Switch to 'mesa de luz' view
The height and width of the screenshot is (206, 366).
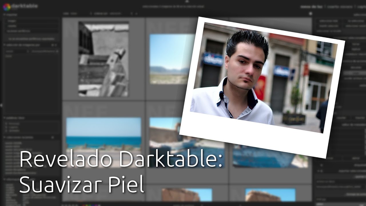point(312,7)
